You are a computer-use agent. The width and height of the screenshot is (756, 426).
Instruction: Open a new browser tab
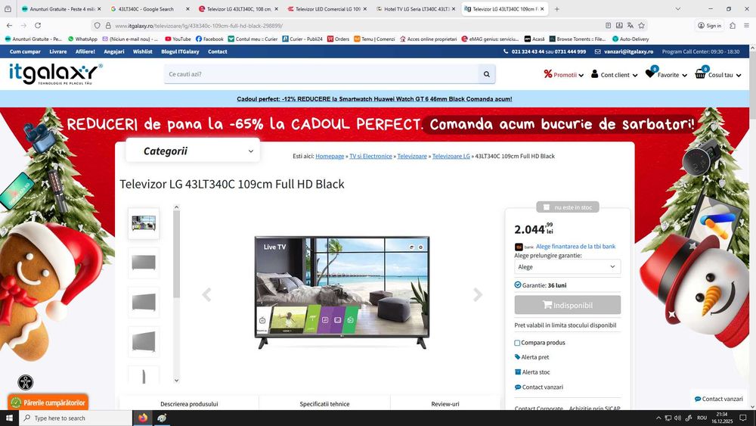click(557, 8)
